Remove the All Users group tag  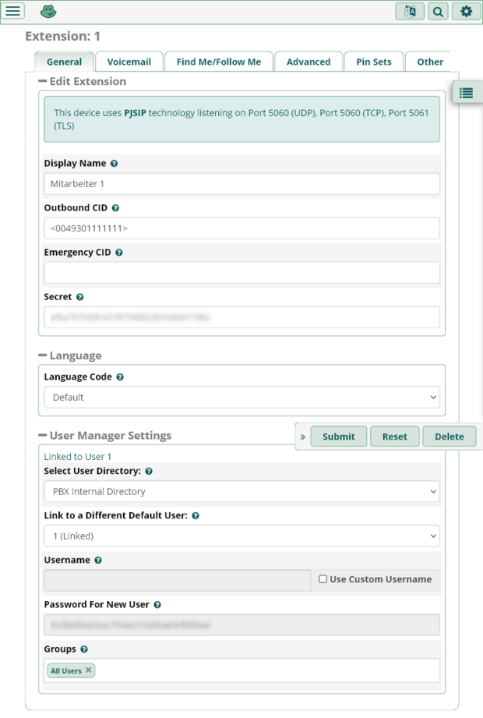[87, 670]
